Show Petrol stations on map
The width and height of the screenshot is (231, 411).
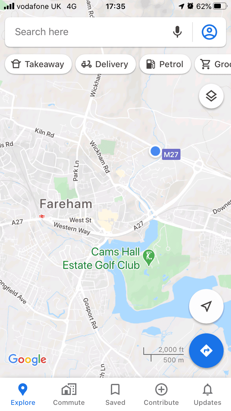[165, 64]
